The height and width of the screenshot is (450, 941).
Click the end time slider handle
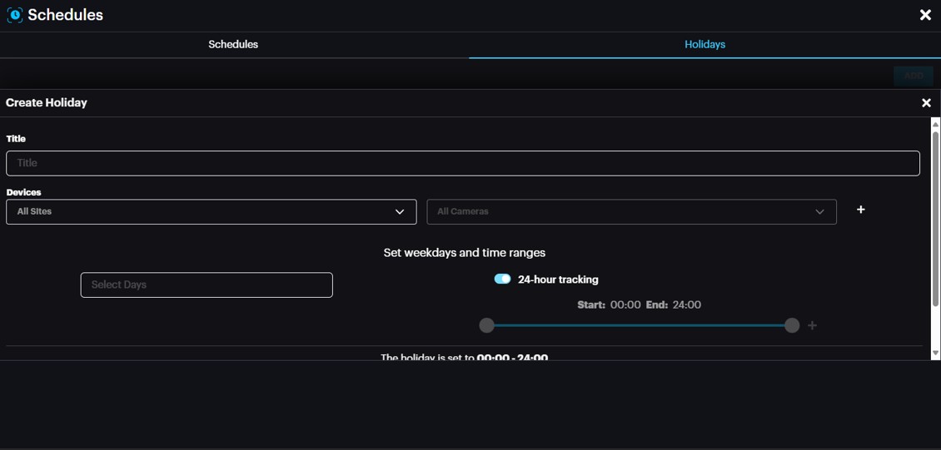click(x=792, y=325)
